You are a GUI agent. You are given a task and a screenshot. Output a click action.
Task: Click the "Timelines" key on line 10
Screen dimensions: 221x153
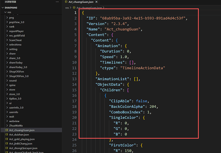[x=112, y=62]
